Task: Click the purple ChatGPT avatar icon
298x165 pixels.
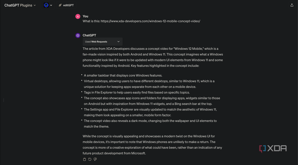Action: click(x=78, y=35)
